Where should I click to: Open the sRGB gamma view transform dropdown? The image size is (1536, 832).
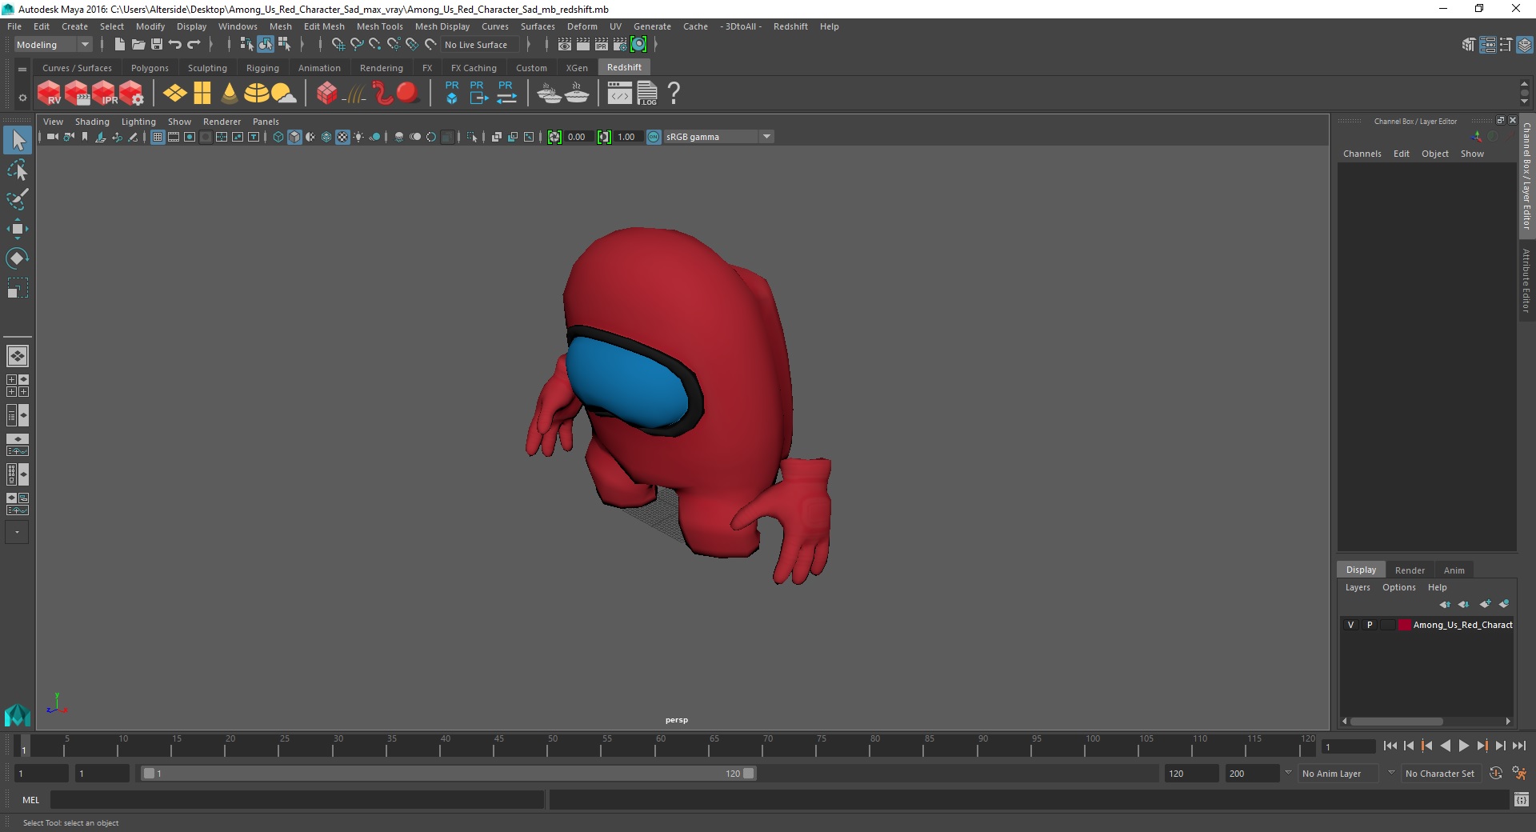tap(718, 137)
